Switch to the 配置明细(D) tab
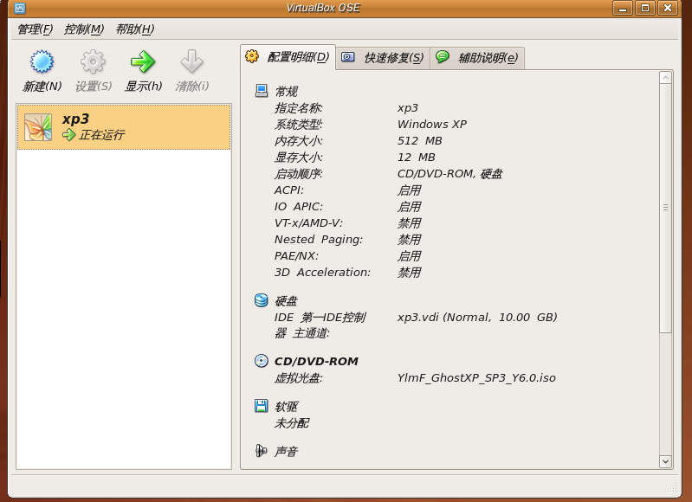Image resolution: width=692 pixels, height=502 pixels. [288, 57]
